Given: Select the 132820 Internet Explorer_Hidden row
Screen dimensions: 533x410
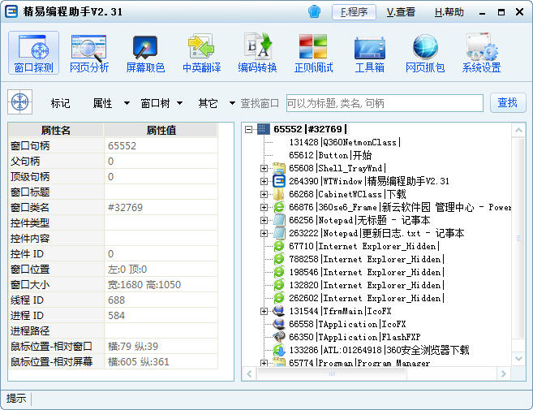Looking at the screenshot, I should (x=367, y=285).
